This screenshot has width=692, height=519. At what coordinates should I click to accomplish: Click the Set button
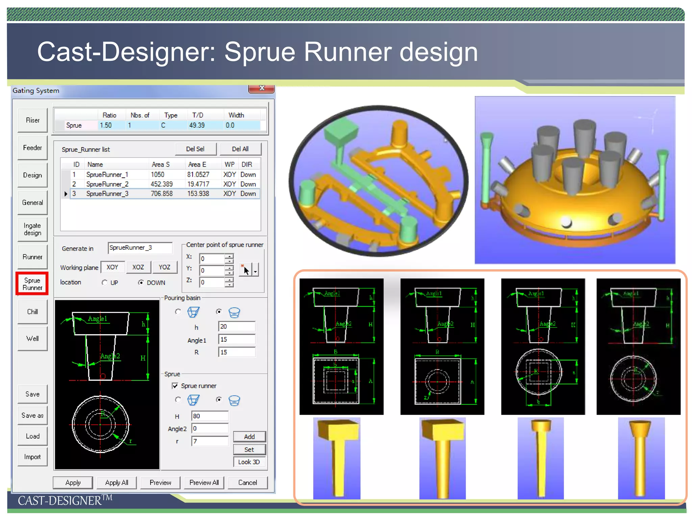tap(249, 449)
